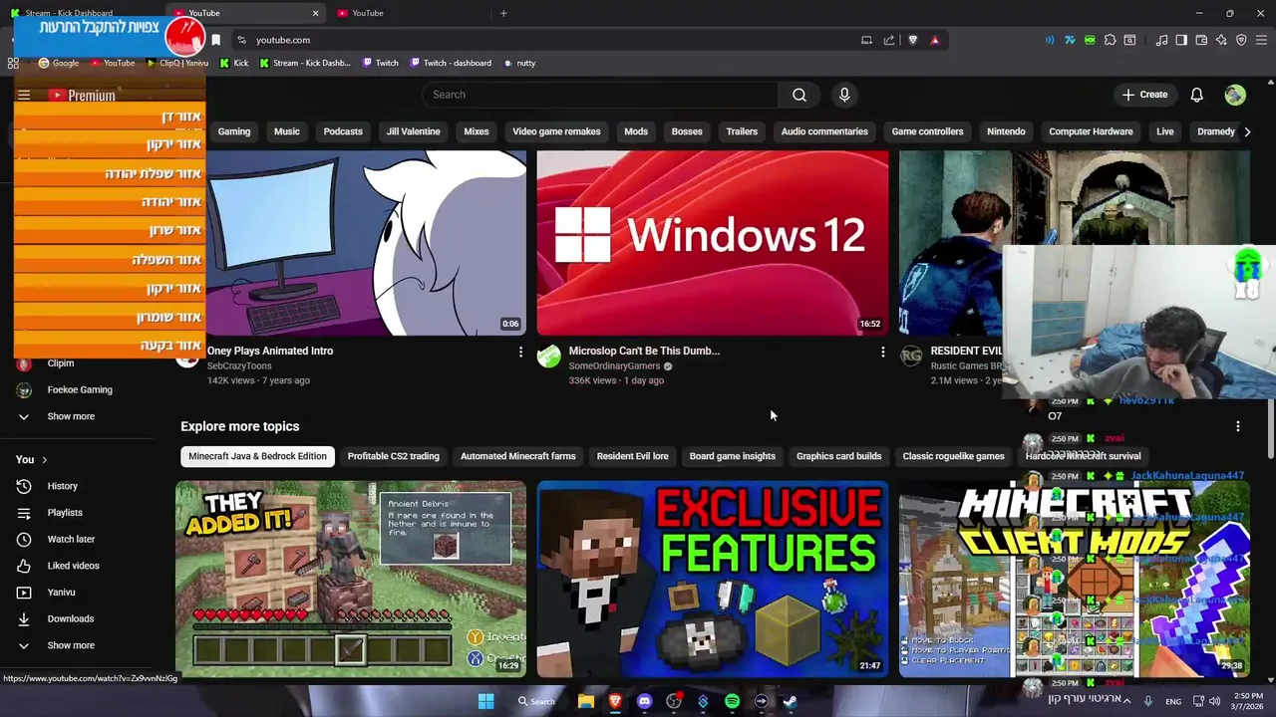Open the green Kick extension icon
Viewport: 1276px width, 717px height.
[1090, 40]
